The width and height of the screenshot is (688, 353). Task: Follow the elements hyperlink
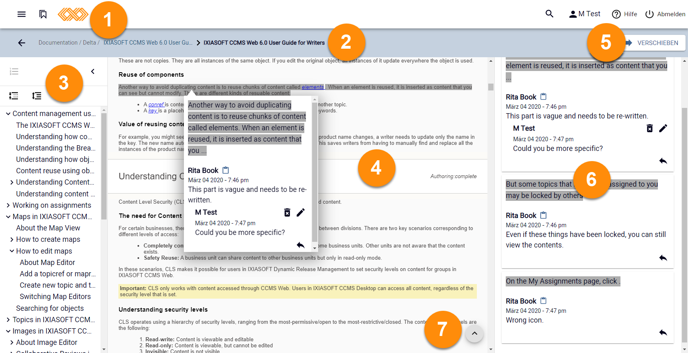pyautogui.click(x=312, y=87)
